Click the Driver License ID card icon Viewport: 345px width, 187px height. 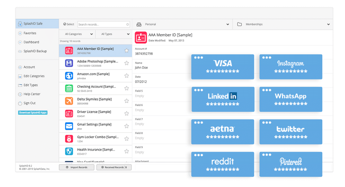pyautogui.click(x=69, y=114)
